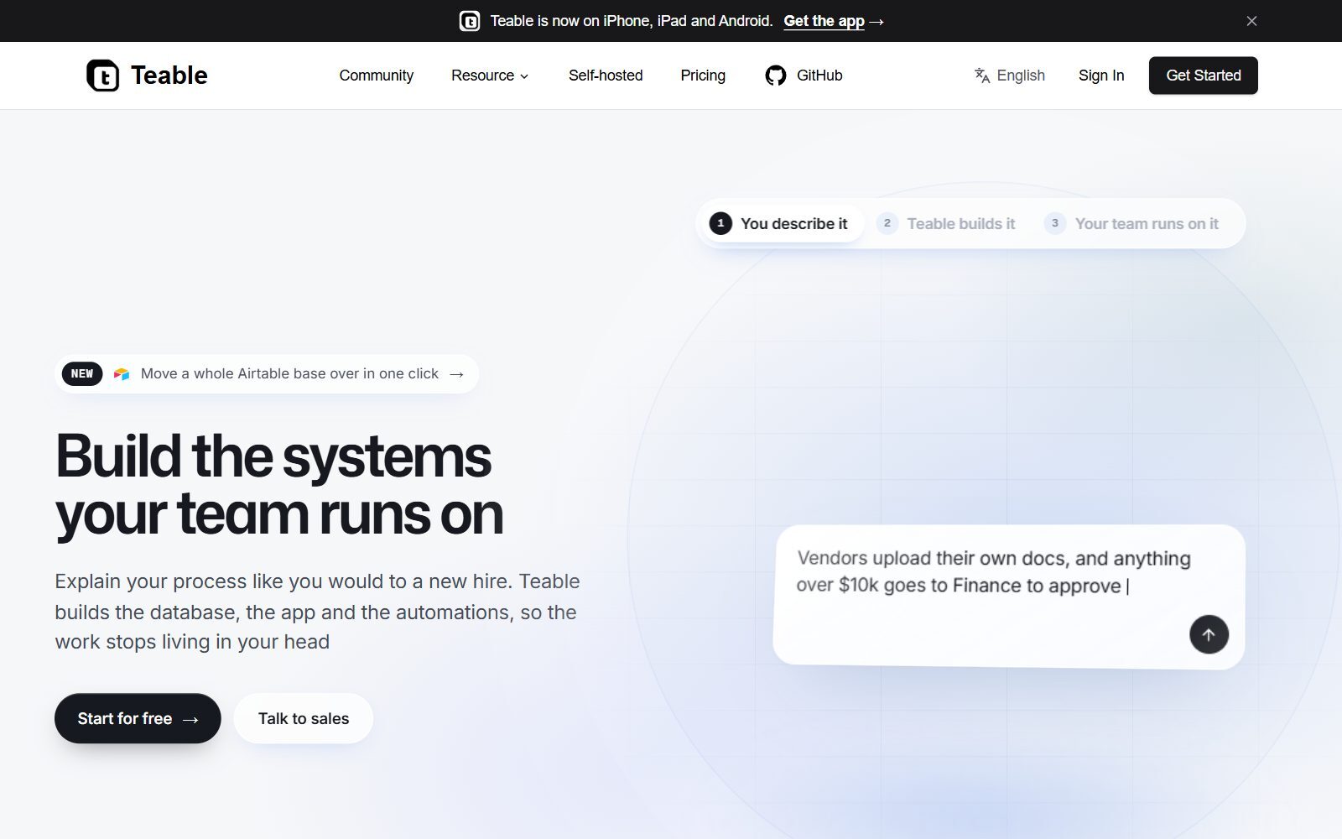This screenshot has width=1342, height=839.
Task: Dismiss the top announcement banner
Action: (1251, 21)
